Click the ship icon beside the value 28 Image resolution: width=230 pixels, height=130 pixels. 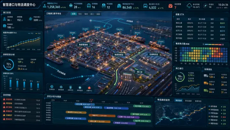[x=71, y=5]
